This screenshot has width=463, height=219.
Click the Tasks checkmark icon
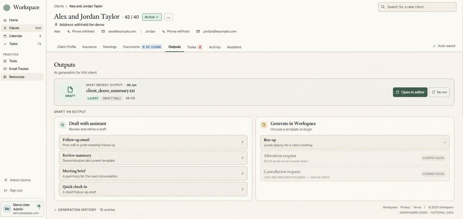pos(5,44)
